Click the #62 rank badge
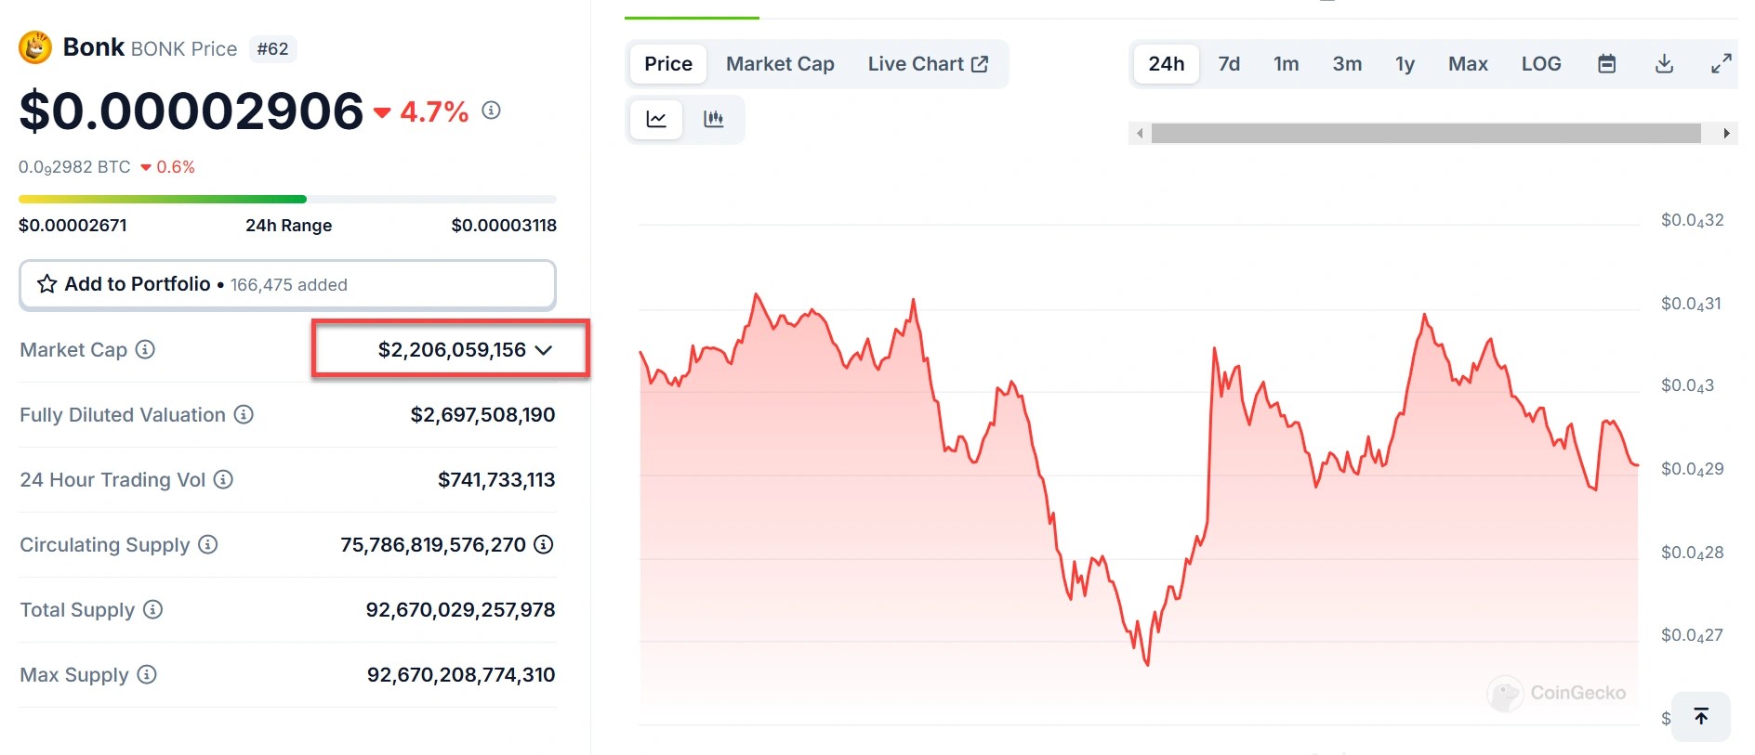 coord(272,48)
